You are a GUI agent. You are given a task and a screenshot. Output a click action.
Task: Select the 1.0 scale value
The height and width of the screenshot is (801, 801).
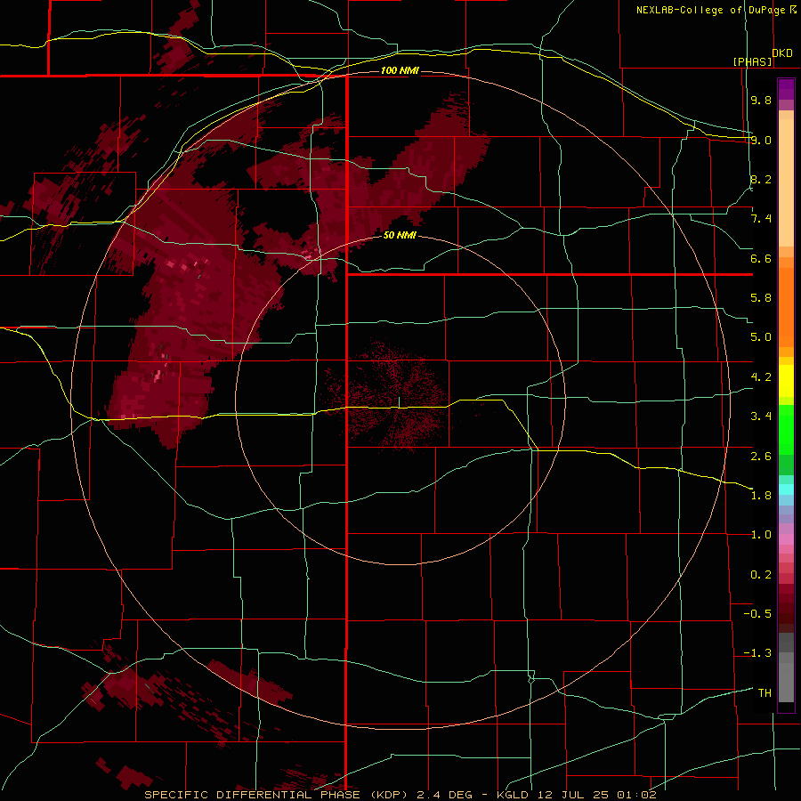tap(761, 535)
